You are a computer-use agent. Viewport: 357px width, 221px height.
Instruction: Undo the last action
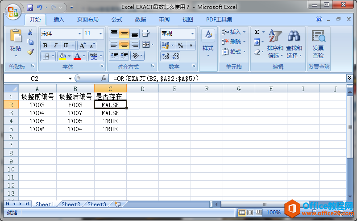[x=39, y=8]
